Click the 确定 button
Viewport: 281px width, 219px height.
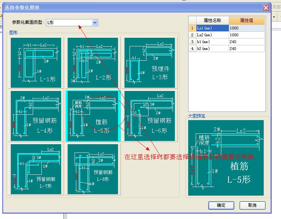pyautogui.click(x=221, y=205)
